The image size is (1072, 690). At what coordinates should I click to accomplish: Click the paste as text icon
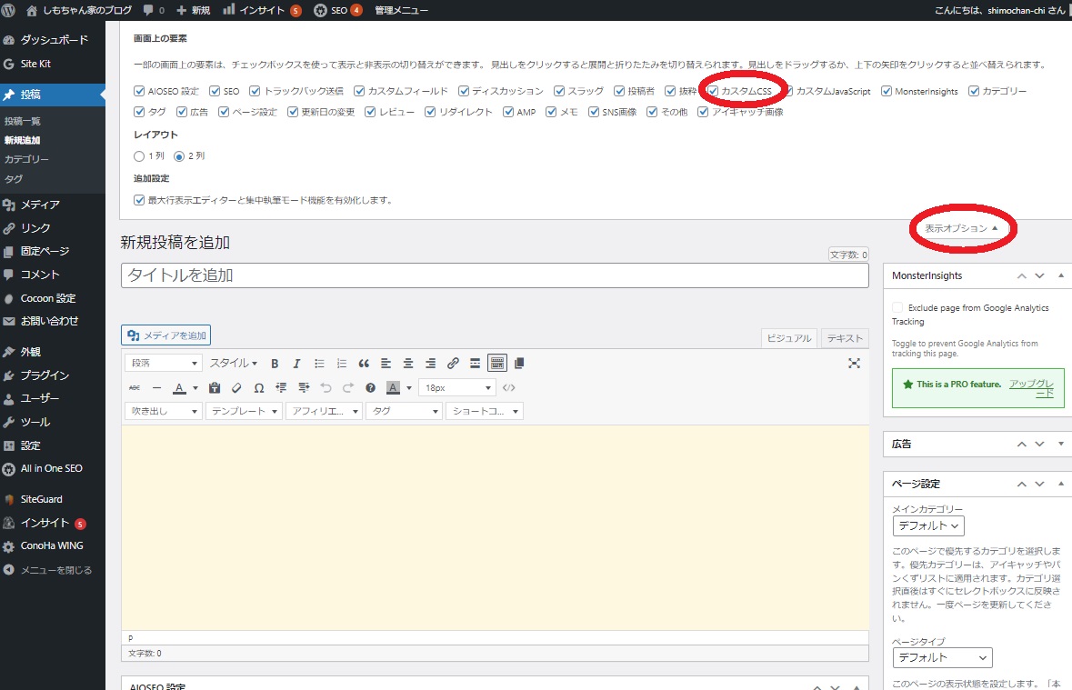coord(215,388)
